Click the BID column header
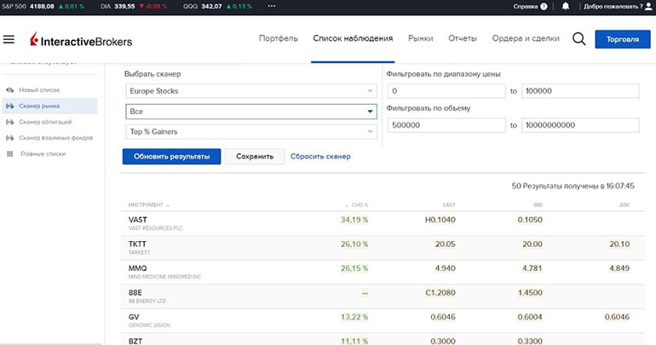The image size is (656, 345). [538, 205]
